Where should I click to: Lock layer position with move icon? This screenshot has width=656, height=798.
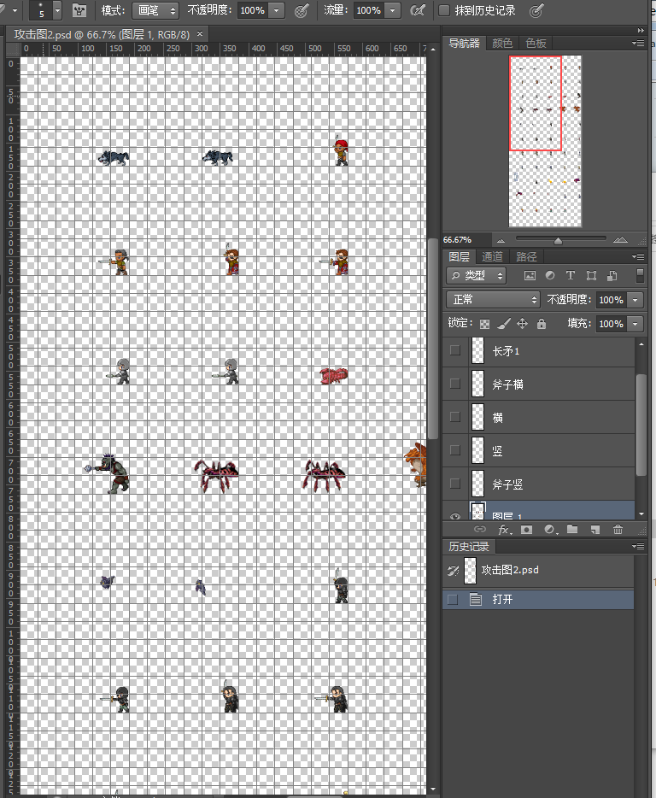[522, 324]
